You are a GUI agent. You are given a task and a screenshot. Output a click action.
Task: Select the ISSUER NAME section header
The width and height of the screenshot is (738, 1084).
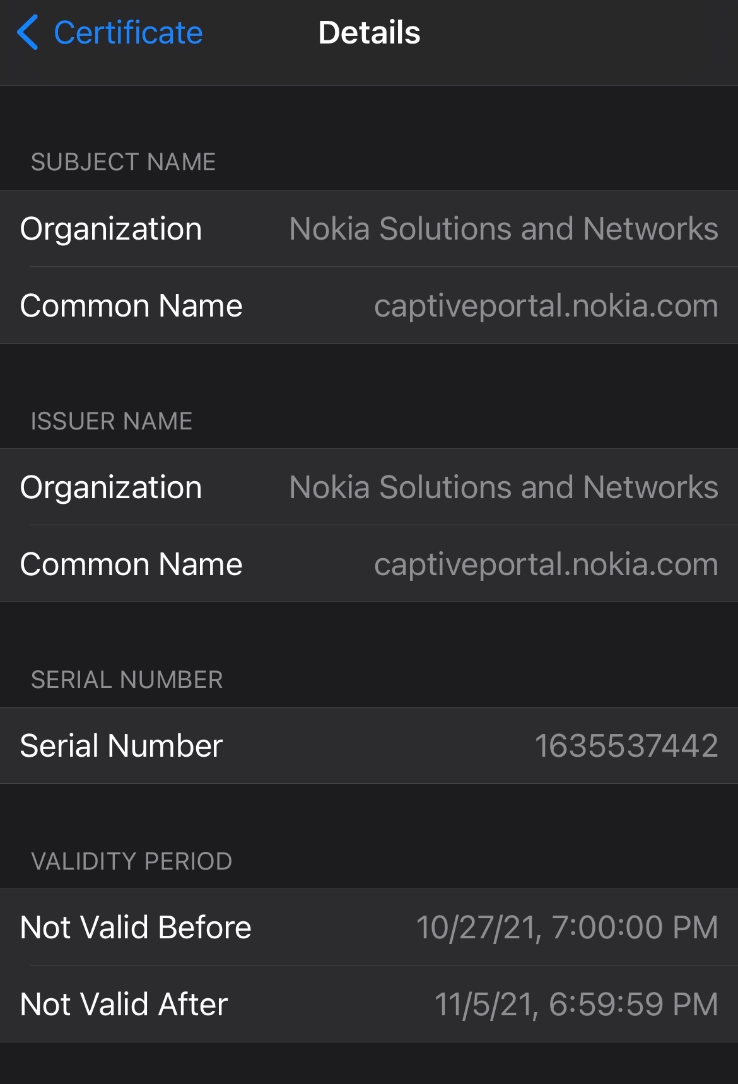(112, 421)
